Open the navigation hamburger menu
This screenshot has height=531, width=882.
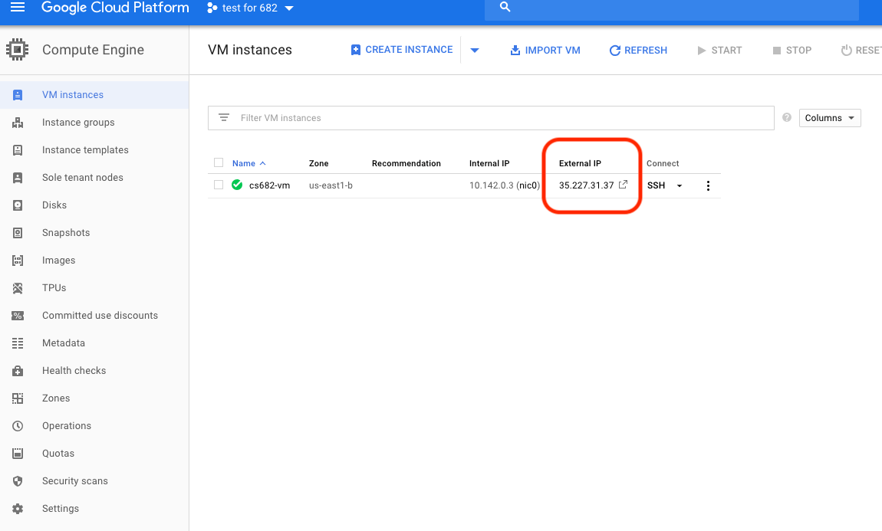(x=18, y=8)
